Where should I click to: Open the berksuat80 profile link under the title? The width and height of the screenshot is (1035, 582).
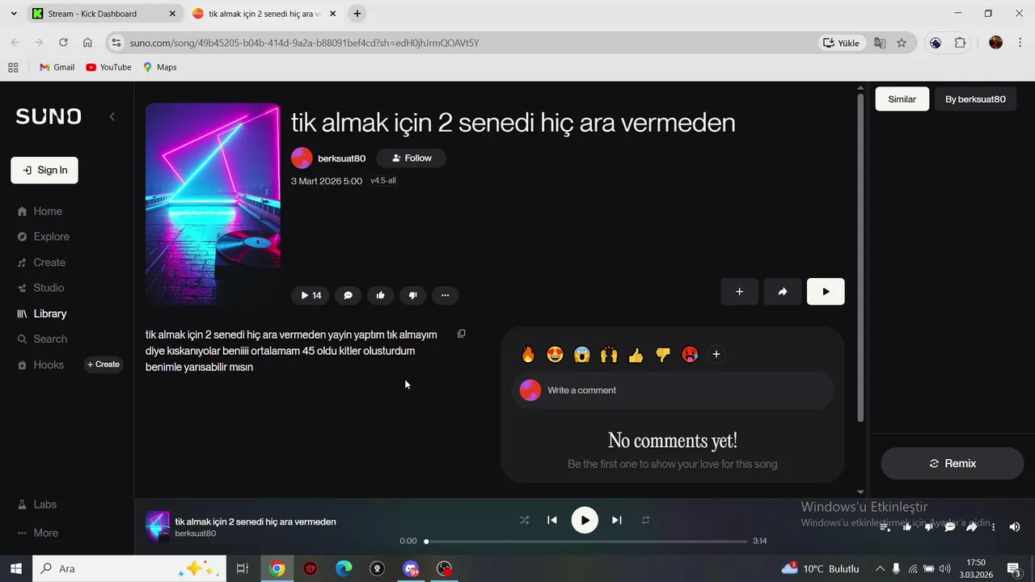[x=341, y=158]
